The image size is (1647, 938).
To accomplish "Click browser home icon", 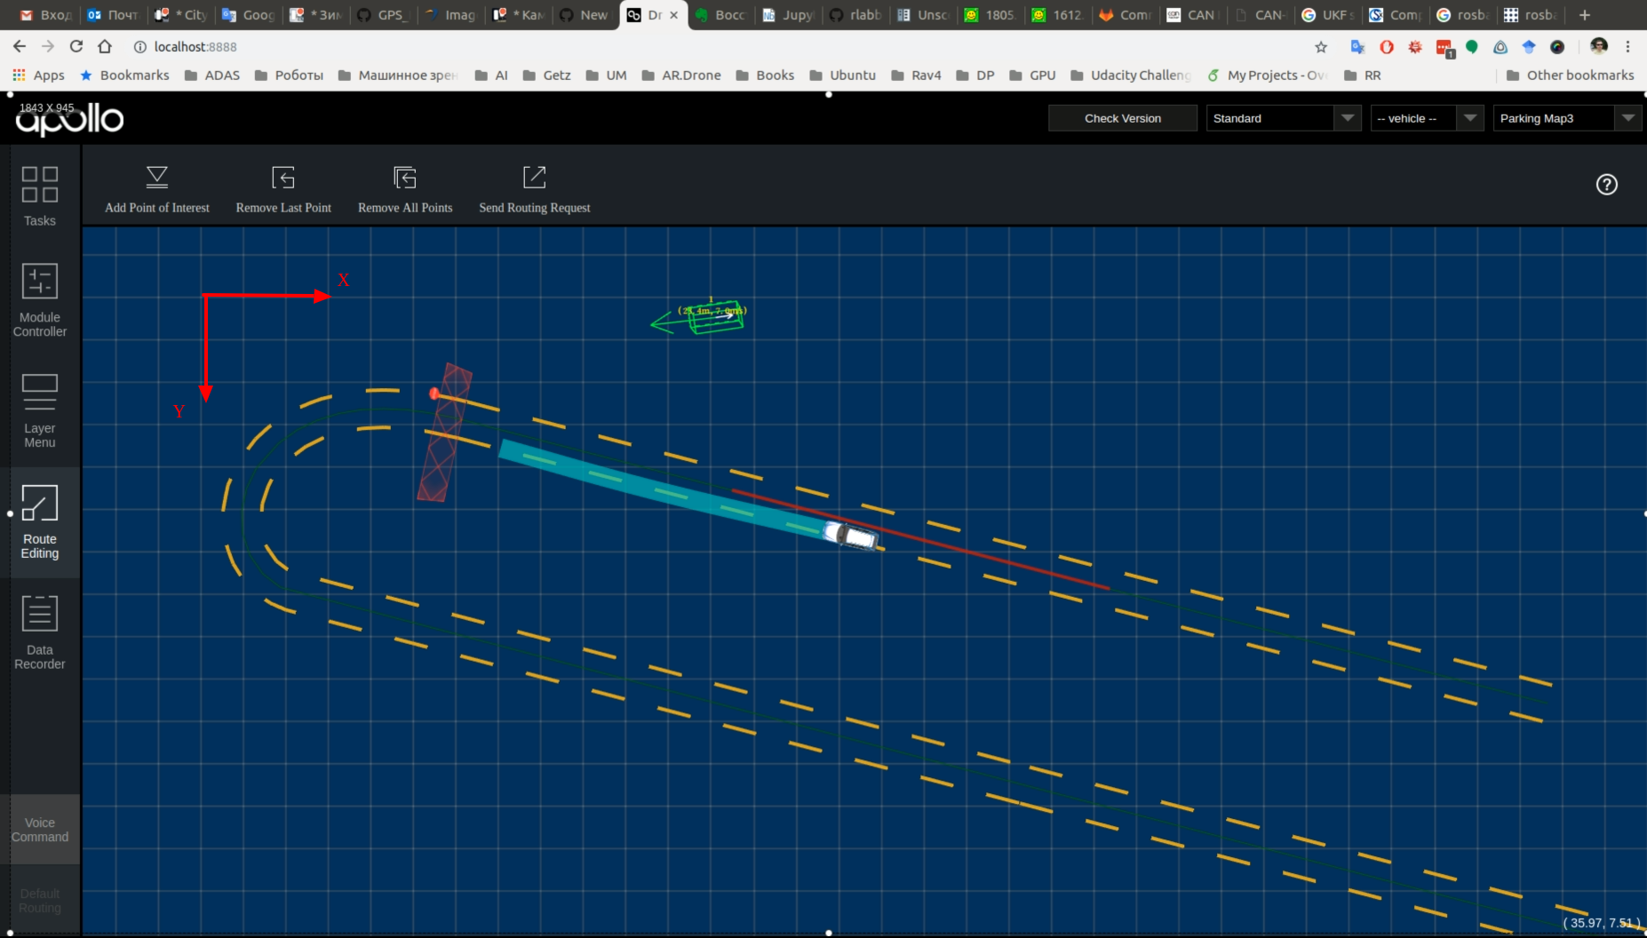I will [105, 46].
